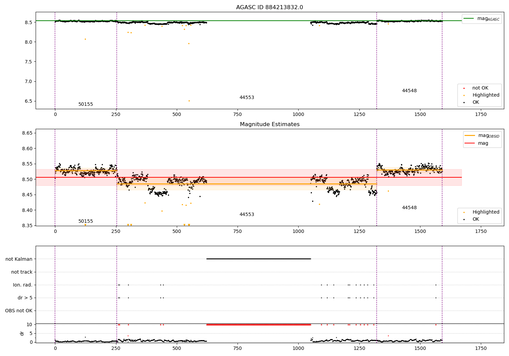This screenshot has width=509, height=356.
Task: Click the dotted boundary line near 1590 in bottom panel
Action: point(442,294)
